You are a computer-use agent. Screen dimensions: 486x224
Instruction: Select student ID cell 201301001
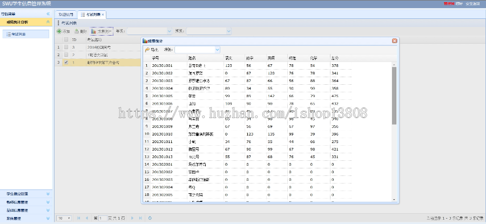click(162, 66)
